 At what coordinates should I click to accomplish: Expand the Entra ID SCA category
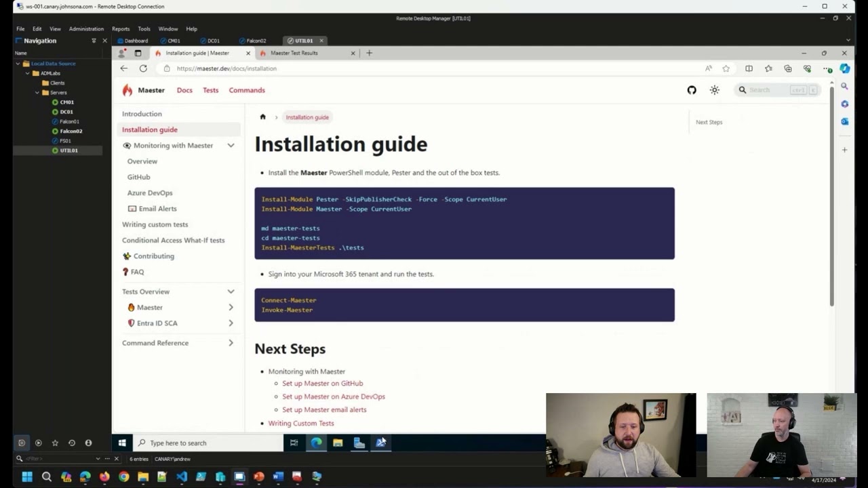pyautogui.click(x=231, y=323)
